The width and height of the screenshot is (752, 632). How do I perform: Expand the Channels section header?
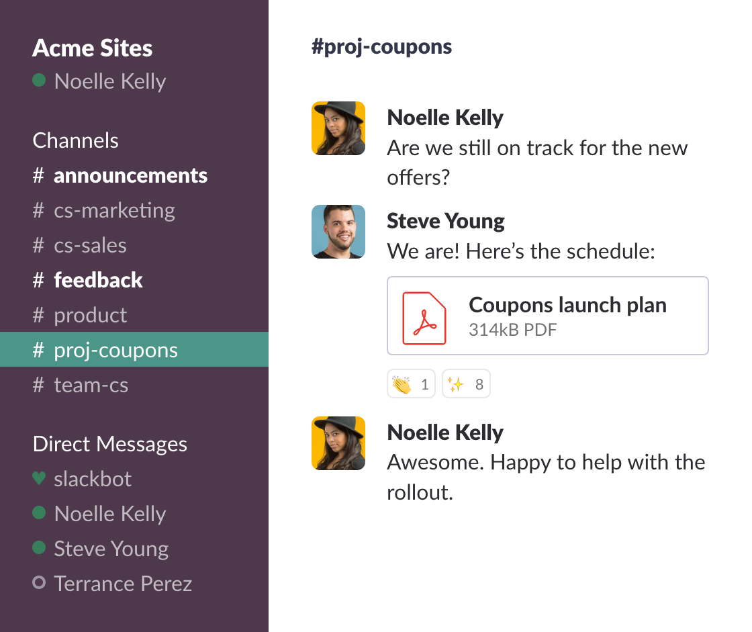point(75,140)
